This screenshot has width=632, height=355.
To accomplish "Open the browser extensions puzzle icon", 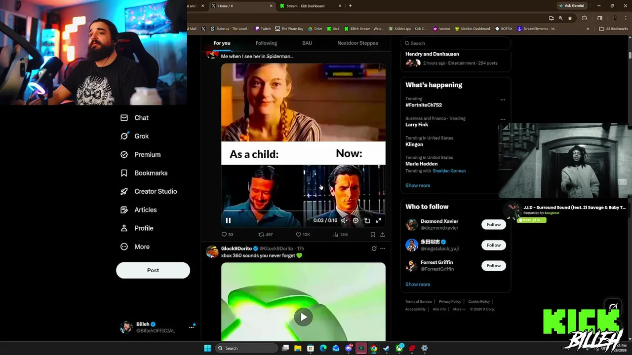I will [x=585, y=18].
